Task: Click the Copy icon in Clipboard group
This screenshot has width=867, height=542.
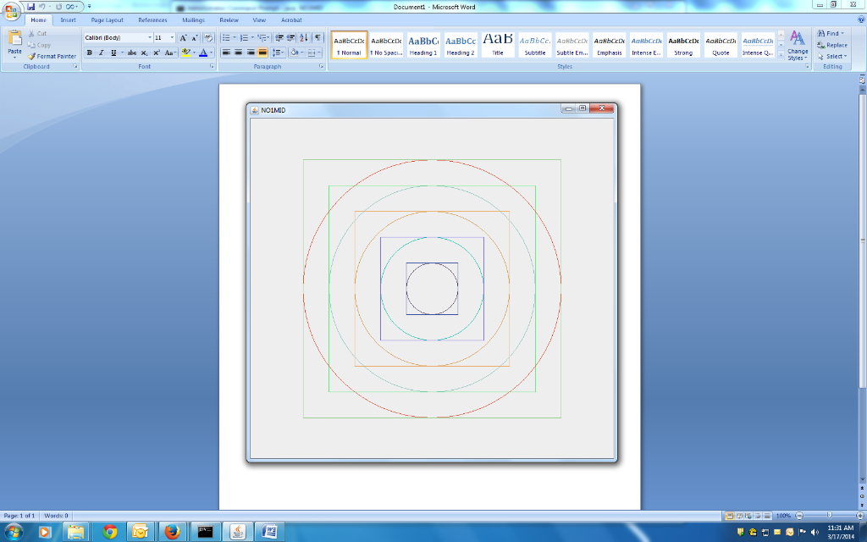Action: pos(31,45)
